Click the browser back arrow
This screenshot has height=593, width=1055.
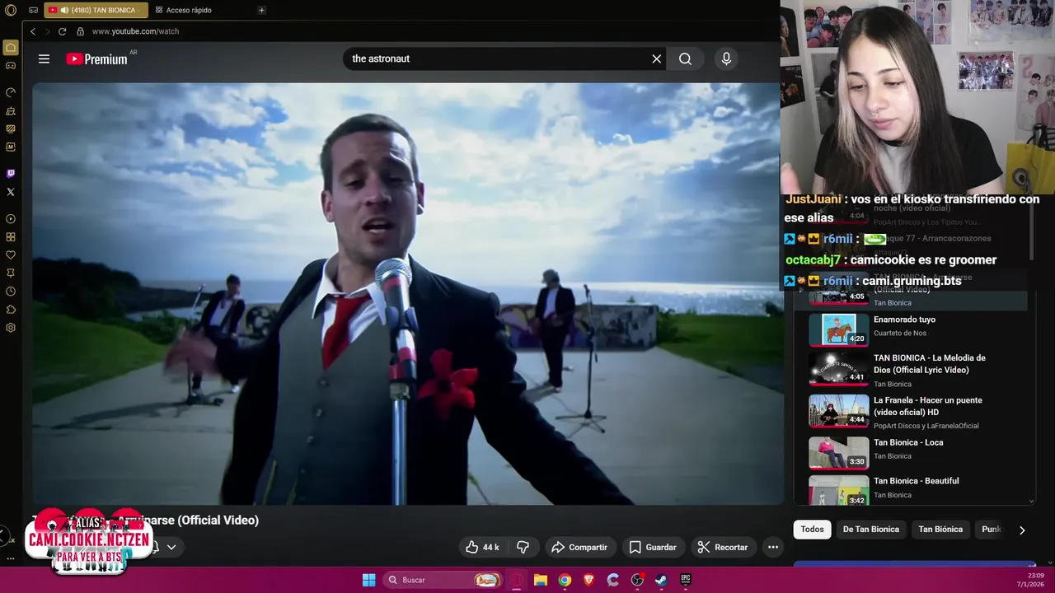[x=33, y=31]
